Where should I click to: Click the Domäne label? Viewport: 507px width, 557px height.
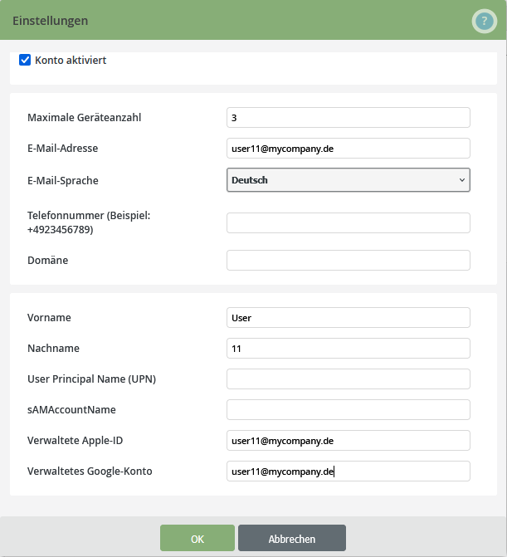point(48,261)
